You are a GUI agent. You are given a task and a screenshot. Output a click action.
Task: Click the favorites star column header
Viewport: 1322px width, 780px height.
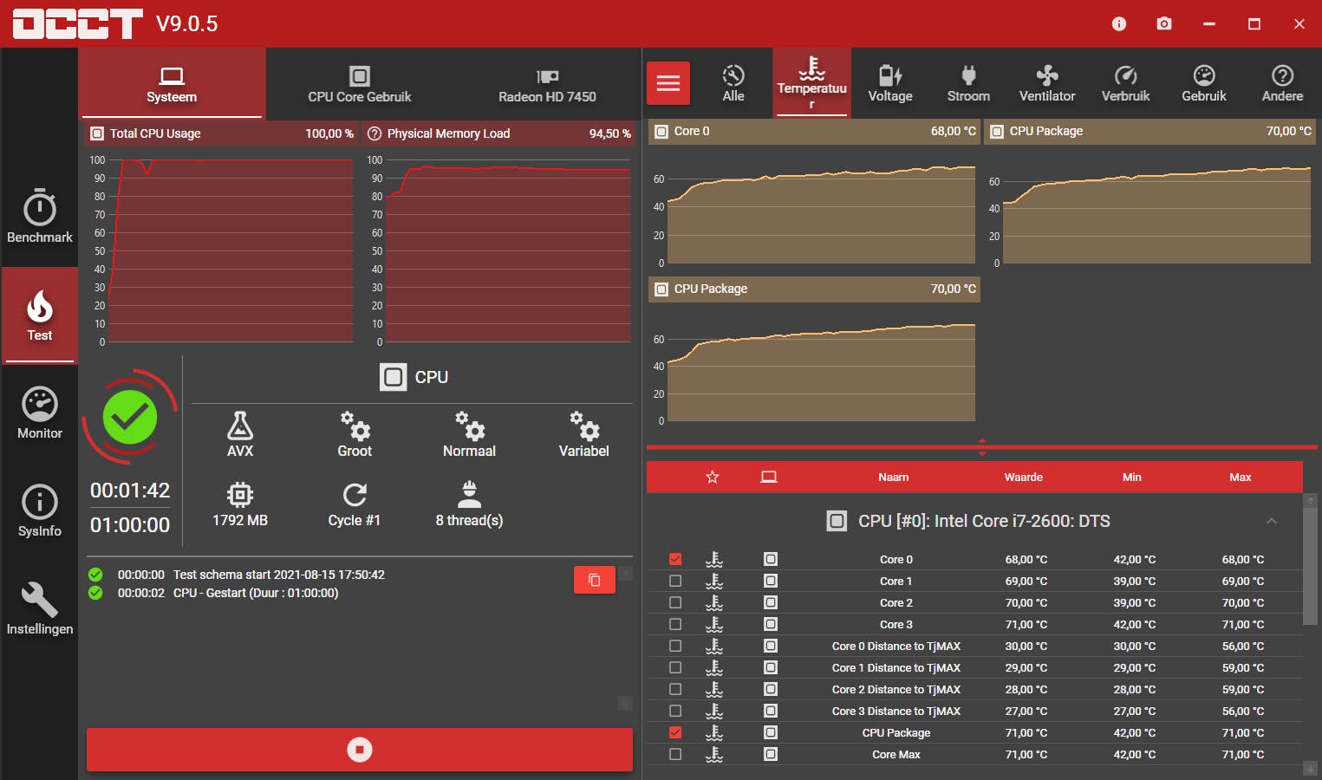click(x=713, y=477)
